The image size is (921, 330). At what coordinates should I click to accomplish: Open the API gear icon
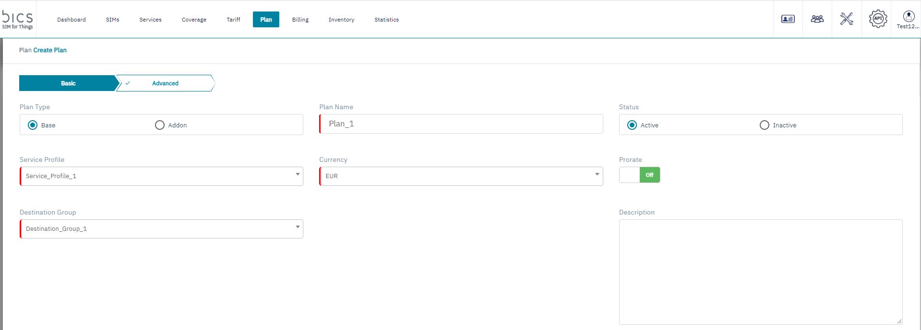[x=877, y=19]
